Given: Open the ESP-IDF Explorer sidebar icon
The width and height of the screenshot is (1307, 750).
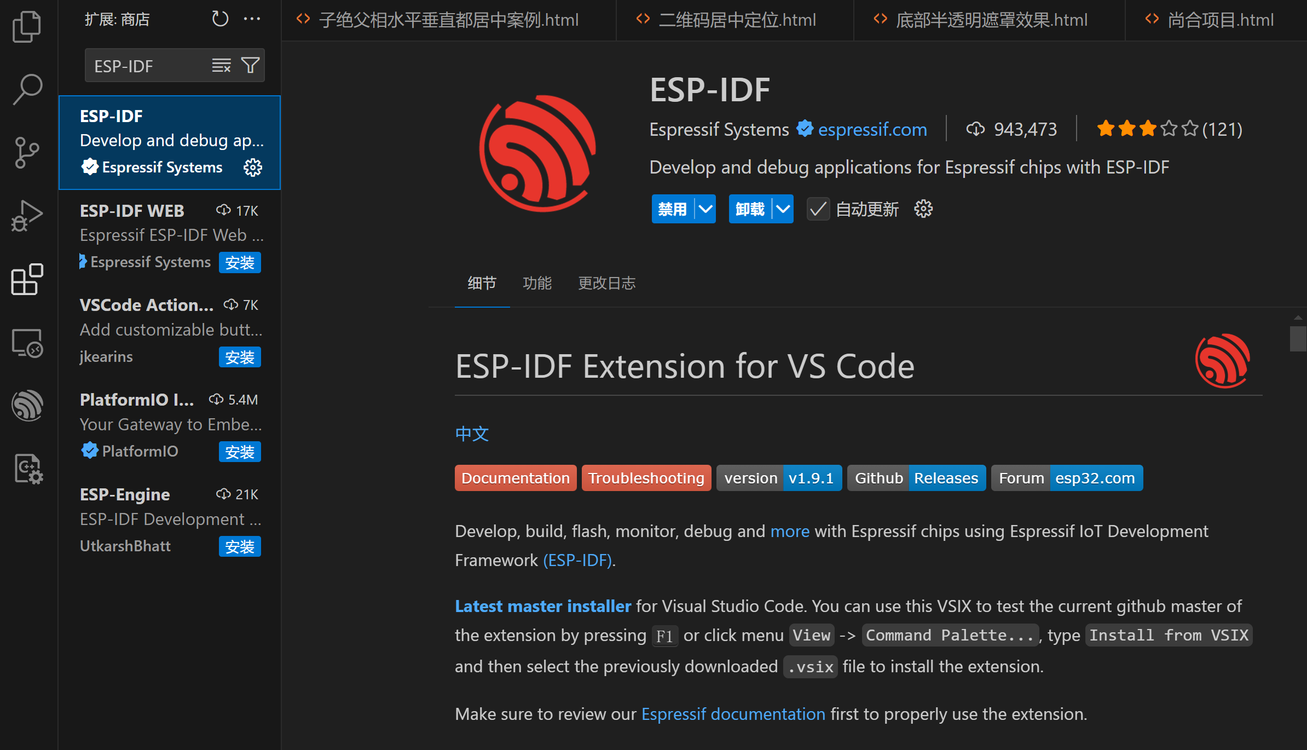Looking at the screenshot, I should click(26, 406).
